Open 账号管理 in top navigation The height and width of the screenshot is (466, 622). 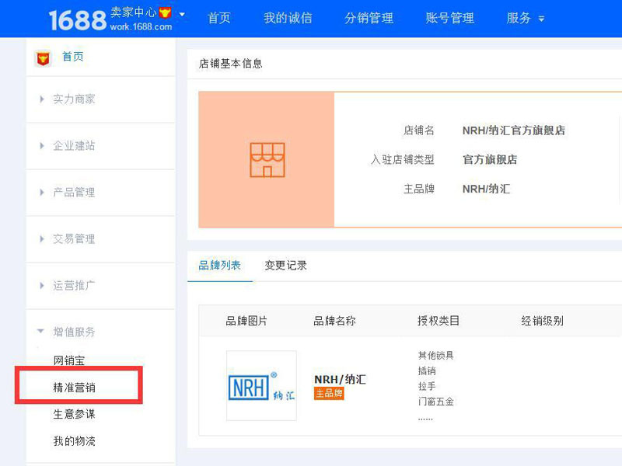pos(449,19)
